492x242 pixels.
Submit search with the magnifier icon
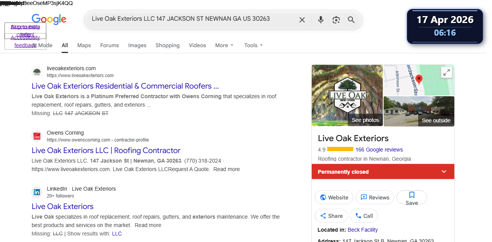[x=351, y=20]
